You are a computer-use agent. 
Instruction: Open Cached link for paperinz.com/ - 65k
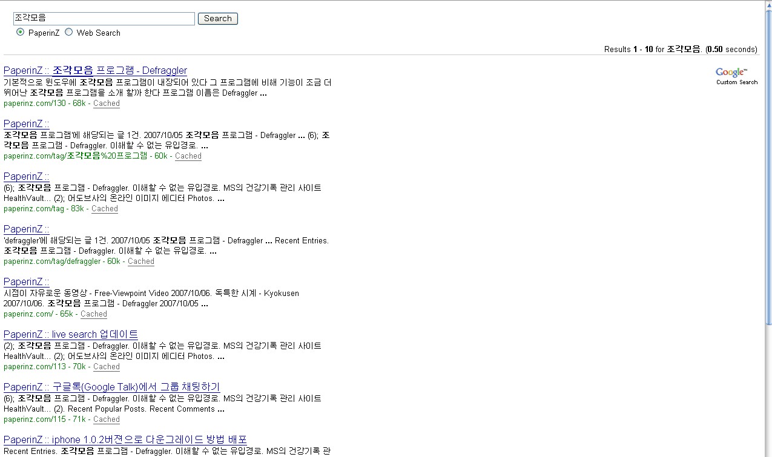point(94,314)
